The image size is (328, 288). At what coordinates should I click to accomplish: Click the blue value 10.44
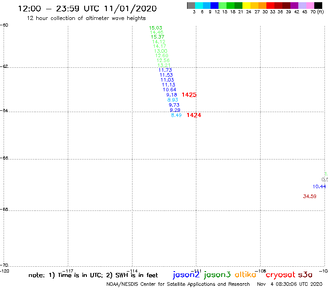click(319, 187)
